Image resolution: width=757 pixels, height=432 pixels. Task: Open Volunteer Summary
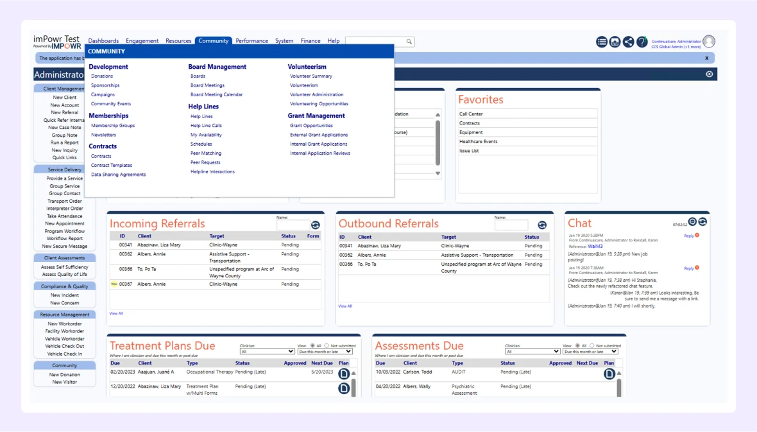(x=311, y=76)
